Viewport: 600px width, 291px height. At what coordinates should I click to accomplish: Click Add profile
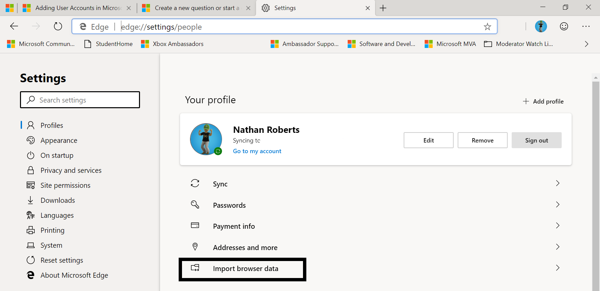tap(543, 101)
